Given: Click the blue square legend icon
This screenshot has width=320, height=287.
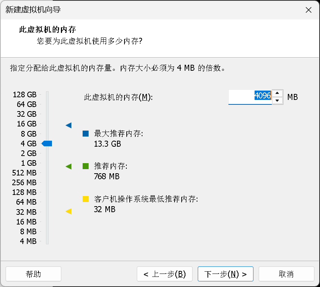Looking at the screenshot, I should tap(86, 134).
